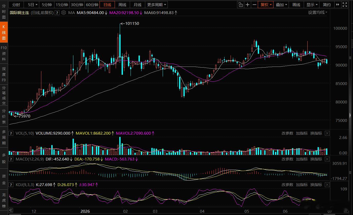This screenshot has height=215, width=353.
Task: Select the 30分钟 period tab
Action: coord(77,5)
